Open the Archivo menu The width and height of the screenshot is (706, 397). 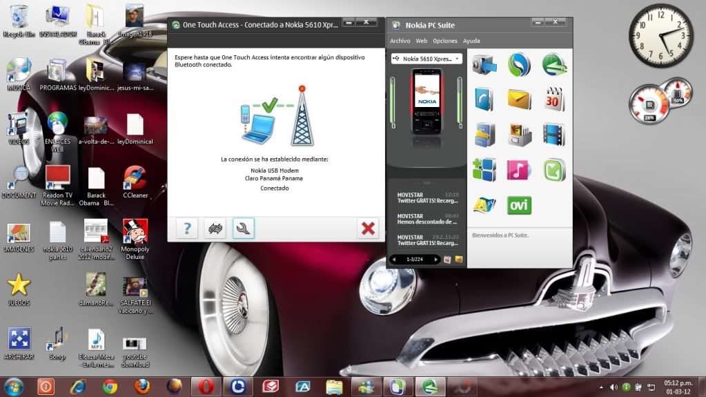point(400,41)
